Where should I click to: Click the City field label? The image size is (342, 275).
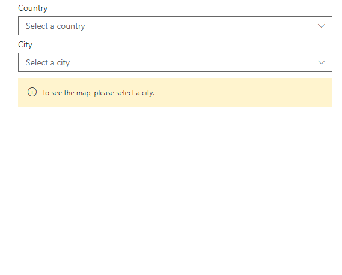click(25, 44)
